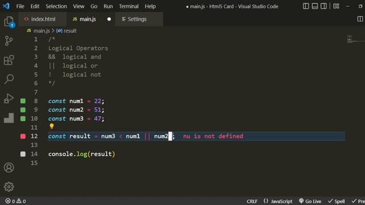Viewport: 365px width, 205px height.
Task: Click the Spell status bar item
Action: tap(336, 201)
